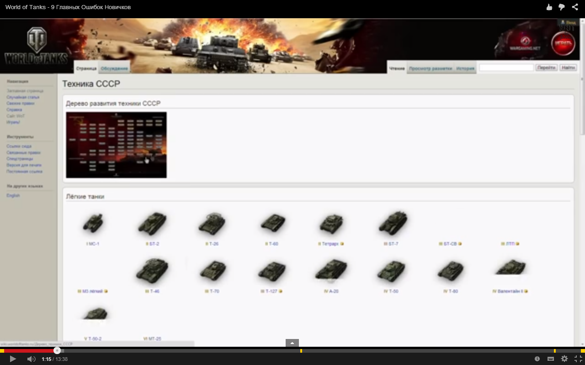Play the video with play button

point(13,359)
